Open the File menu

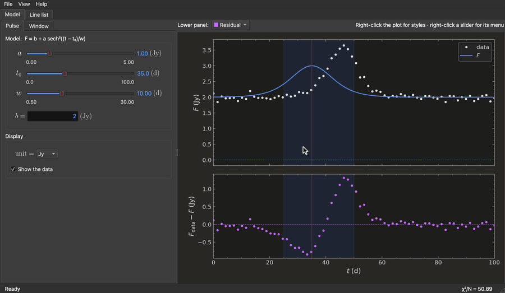[8, 4]
